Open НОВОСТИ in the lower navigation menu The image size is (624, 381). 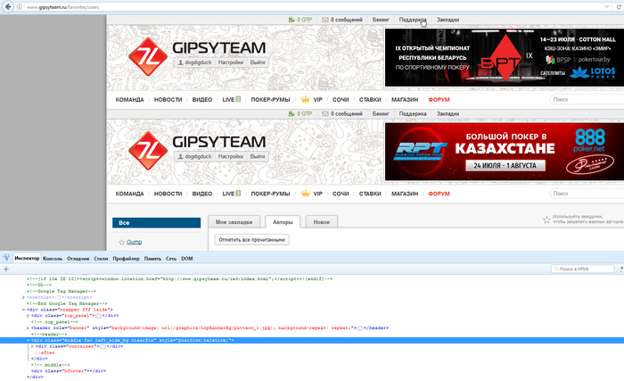coord(168,194)
